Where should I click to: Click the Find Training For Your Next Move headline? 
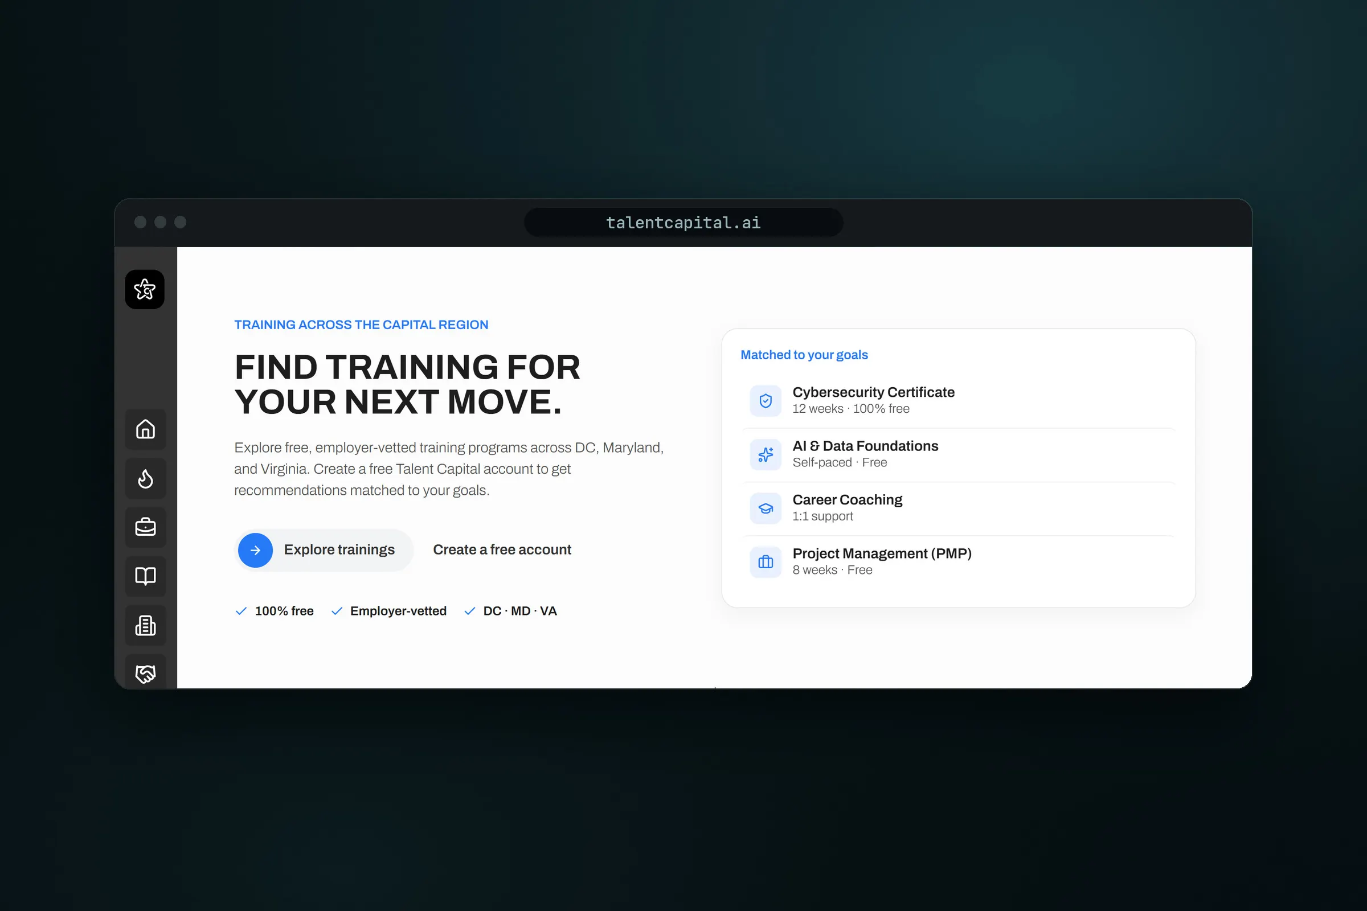pyautogui.click(x=407, y=385)
